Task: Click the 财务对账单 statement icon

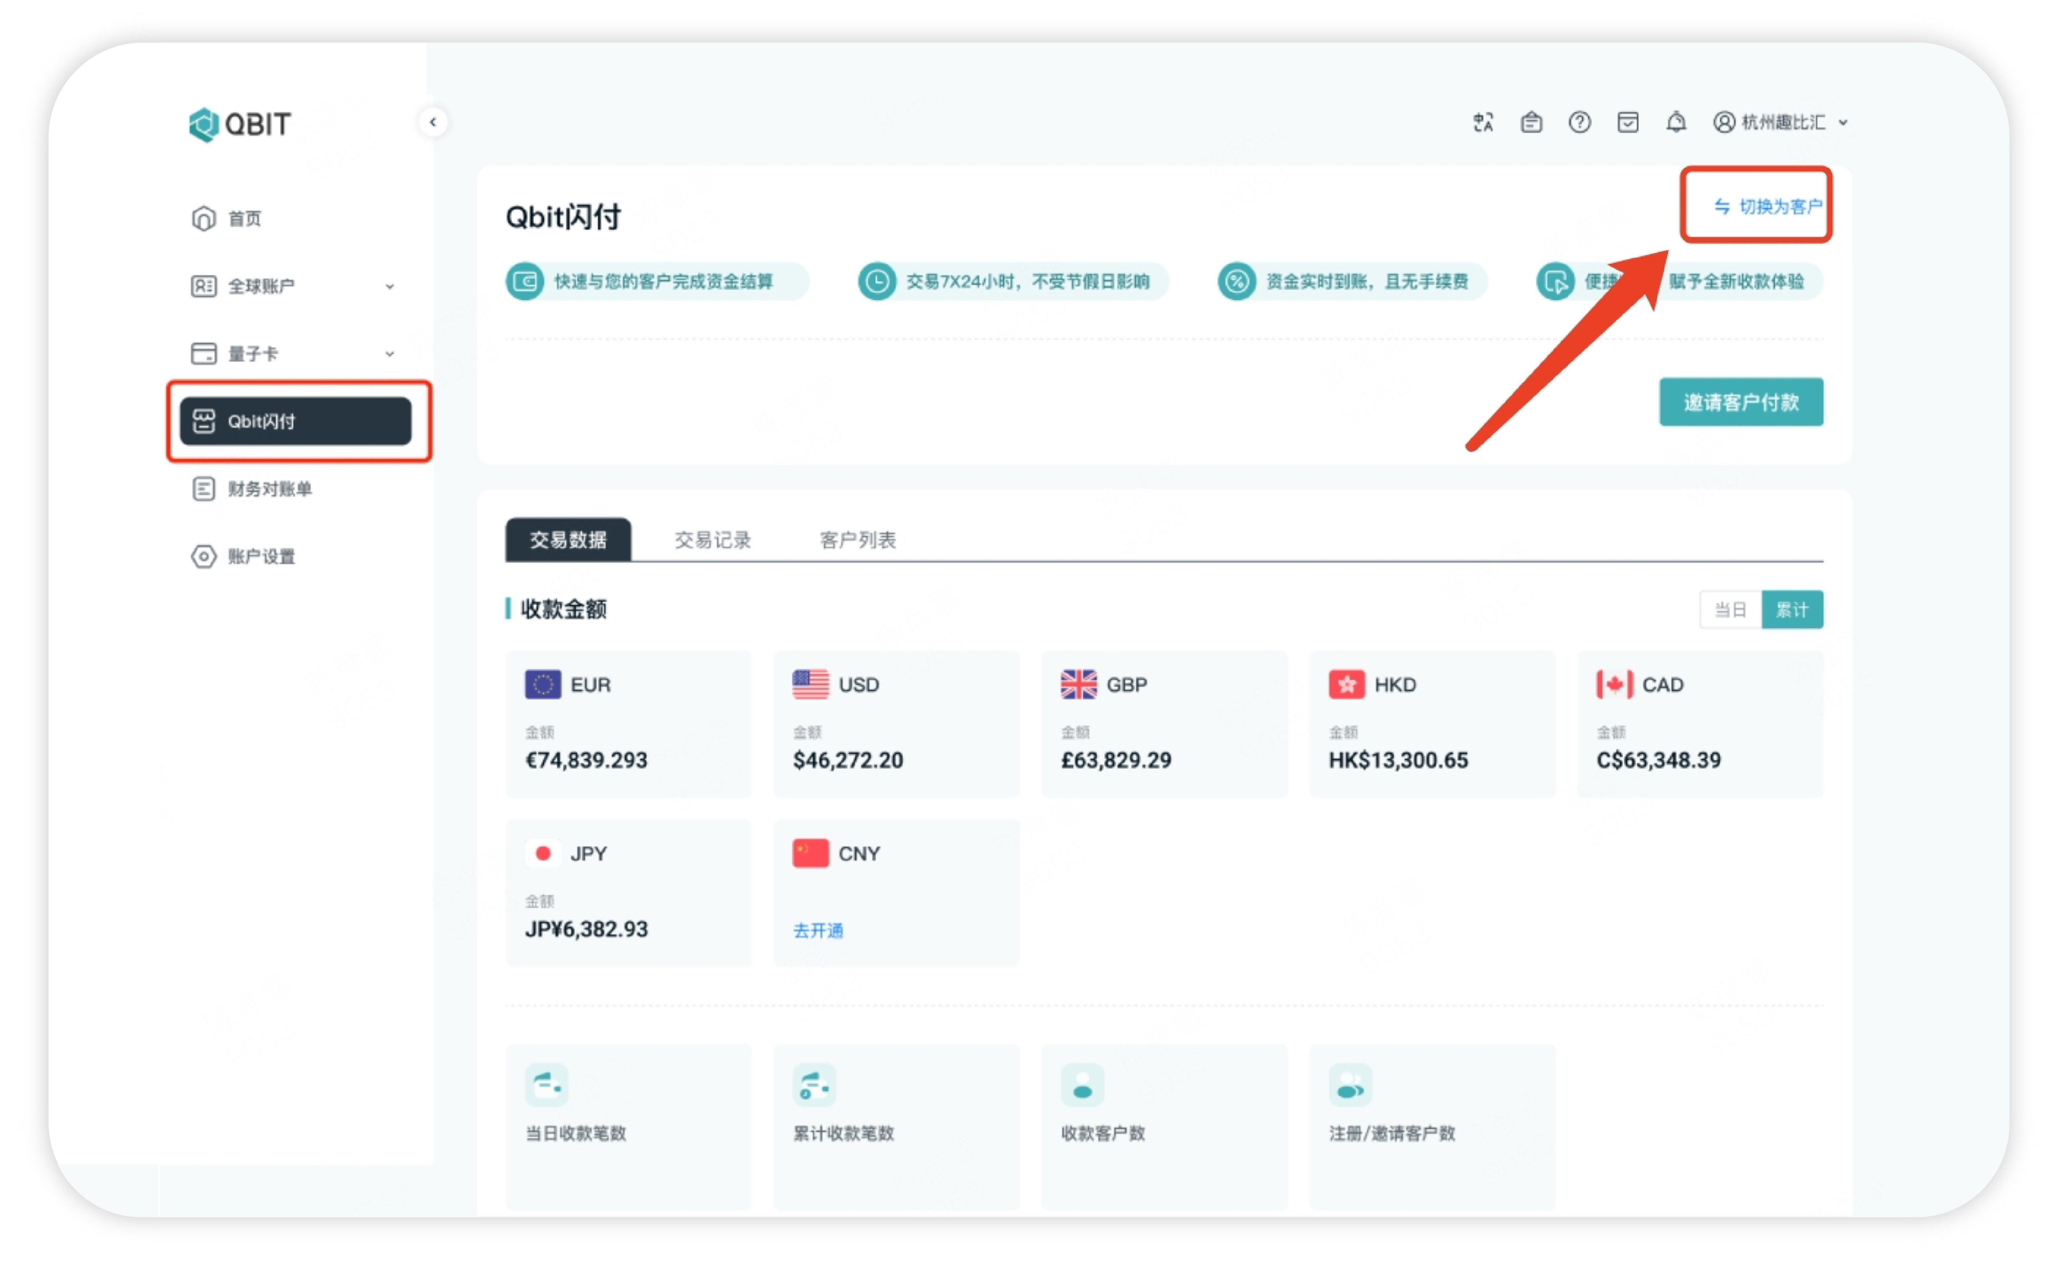Action: (x=204, y=490)
